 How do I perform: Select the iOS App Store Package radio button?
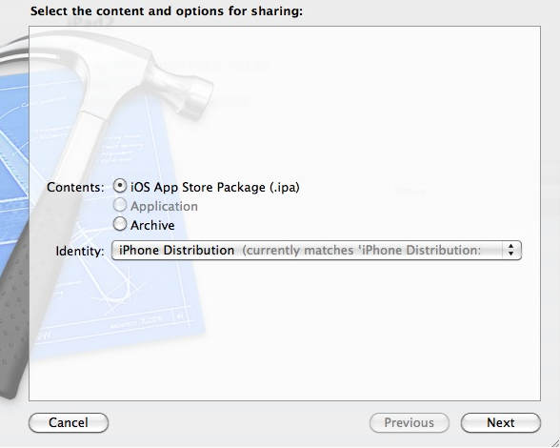tap(120, 186)
